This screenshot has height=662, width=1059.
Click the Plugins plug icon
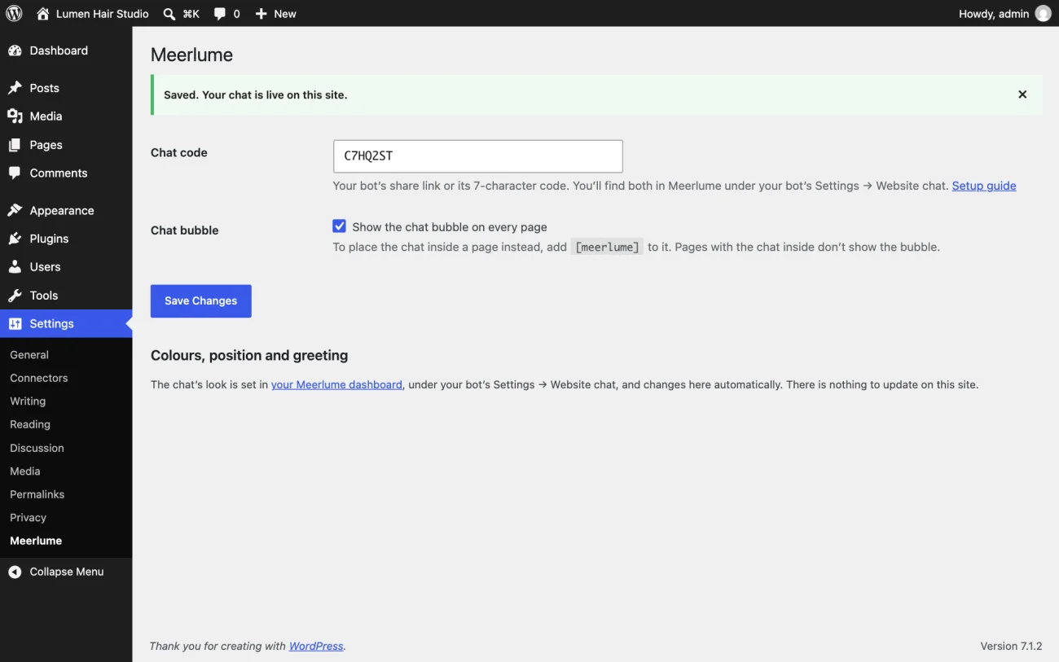coord(15,239)
